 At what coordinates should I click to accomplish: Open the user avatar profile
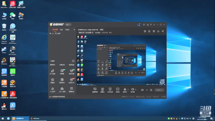tap(138, 24)
